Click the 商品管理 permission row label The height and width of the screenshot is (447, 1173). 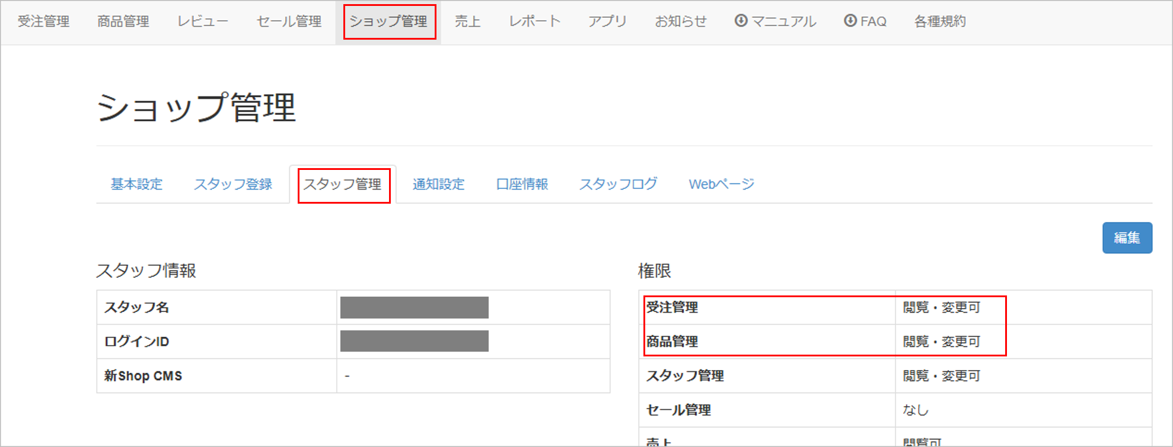pos(672,342)
